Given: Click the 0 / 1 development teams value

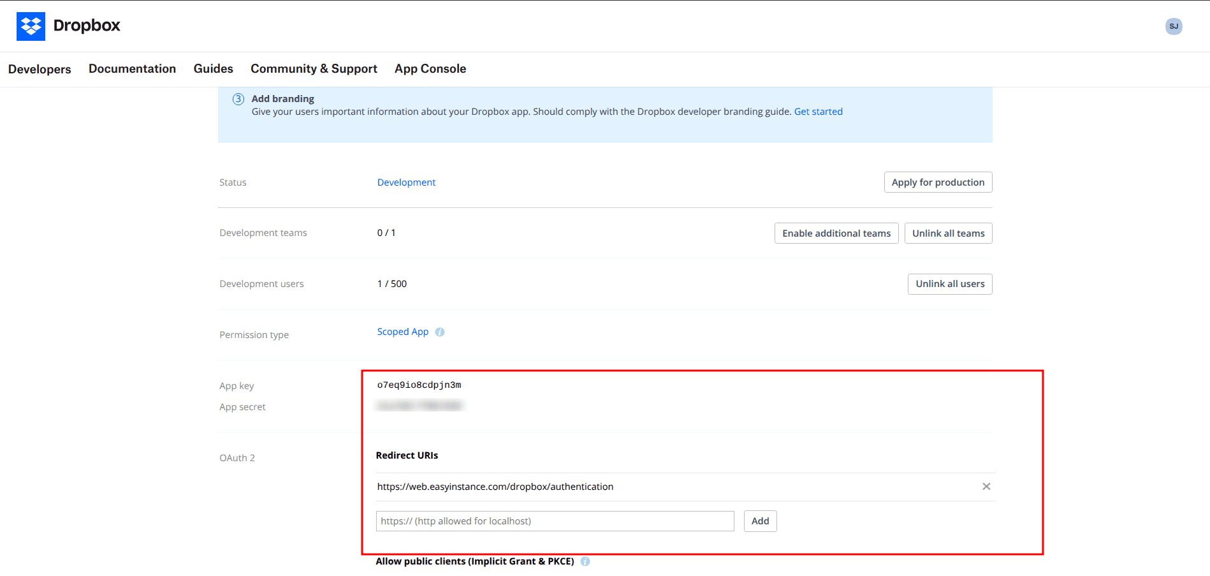Looking at the screenshot, I should click(x=386, y=233).
